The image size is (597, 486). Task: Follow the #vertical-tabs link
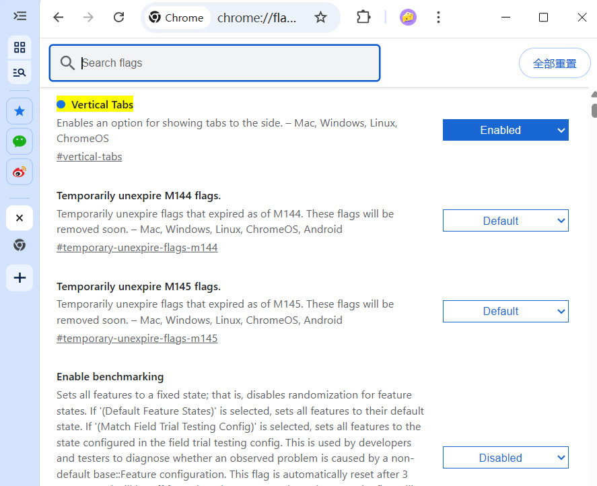(89, 156)
